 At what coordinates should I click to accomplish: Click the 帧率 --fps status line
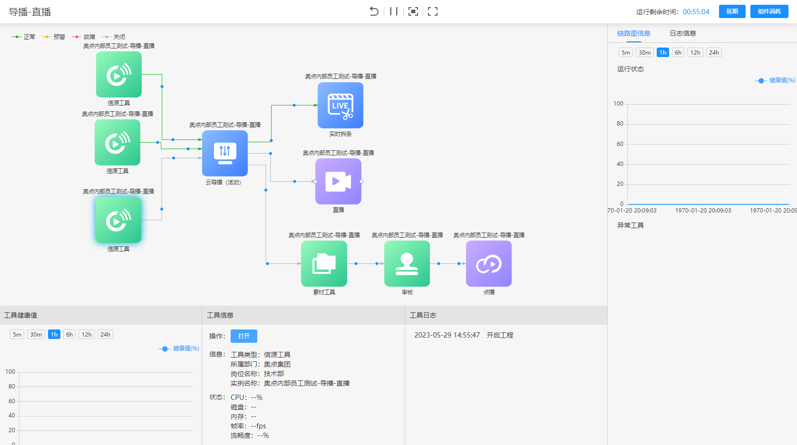248,426
